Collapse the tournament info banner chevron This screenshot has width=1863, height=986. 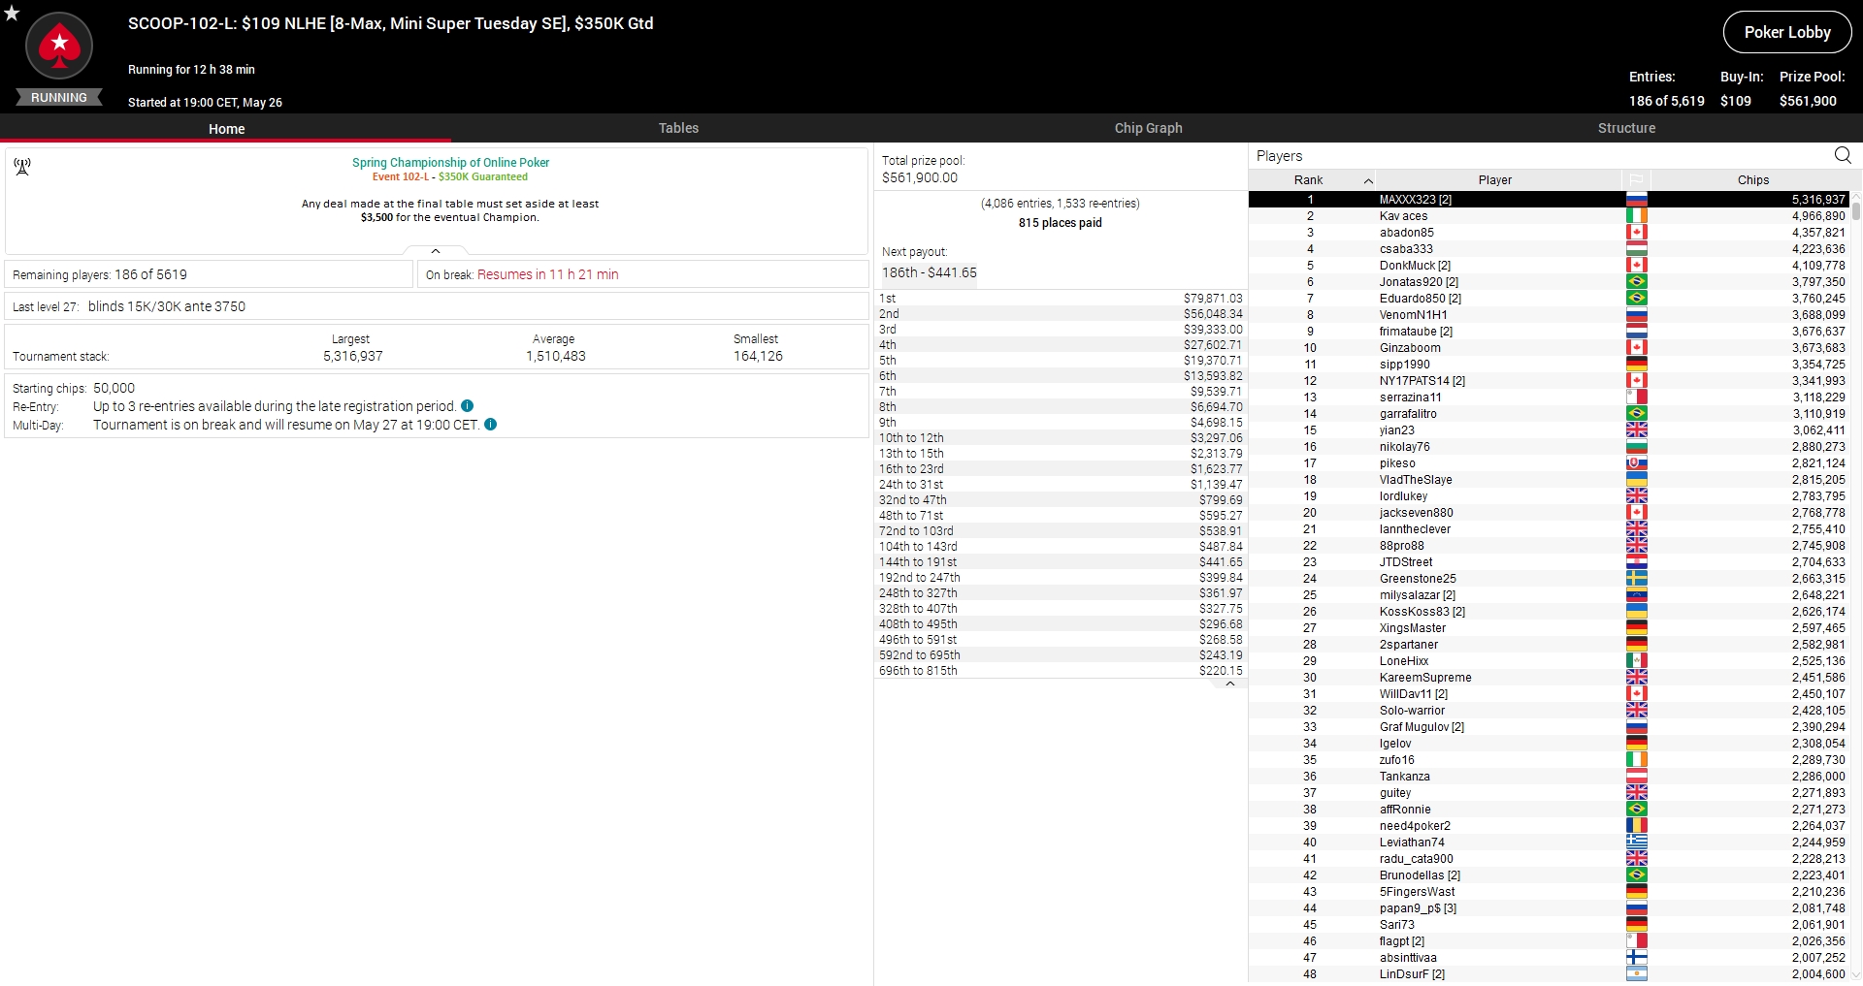(436, 251)
